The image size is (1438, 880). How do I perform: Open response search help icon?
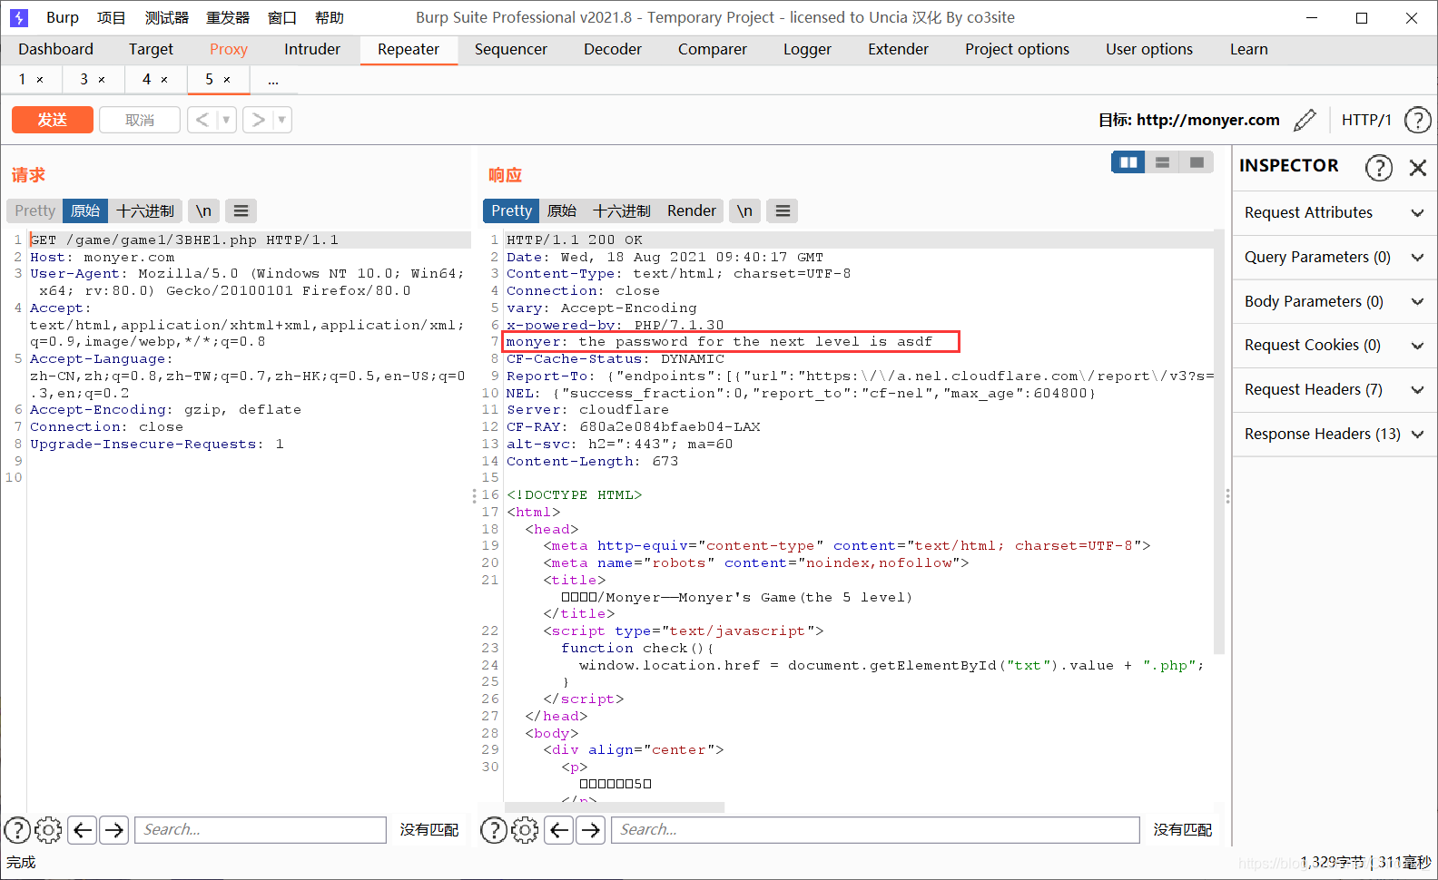493,829
